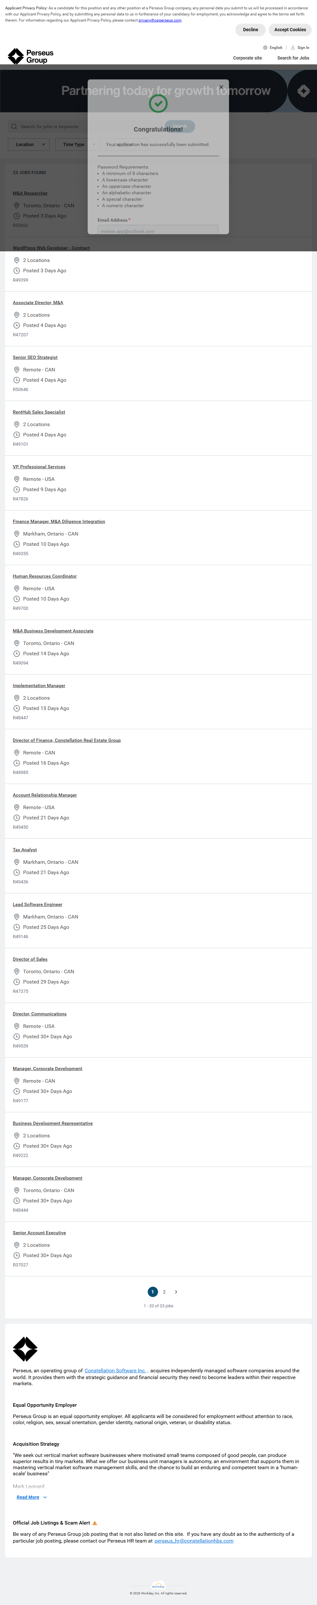Decline cookies in privacy banner
The image size is (317, 1605).
(x=251, y=30)
